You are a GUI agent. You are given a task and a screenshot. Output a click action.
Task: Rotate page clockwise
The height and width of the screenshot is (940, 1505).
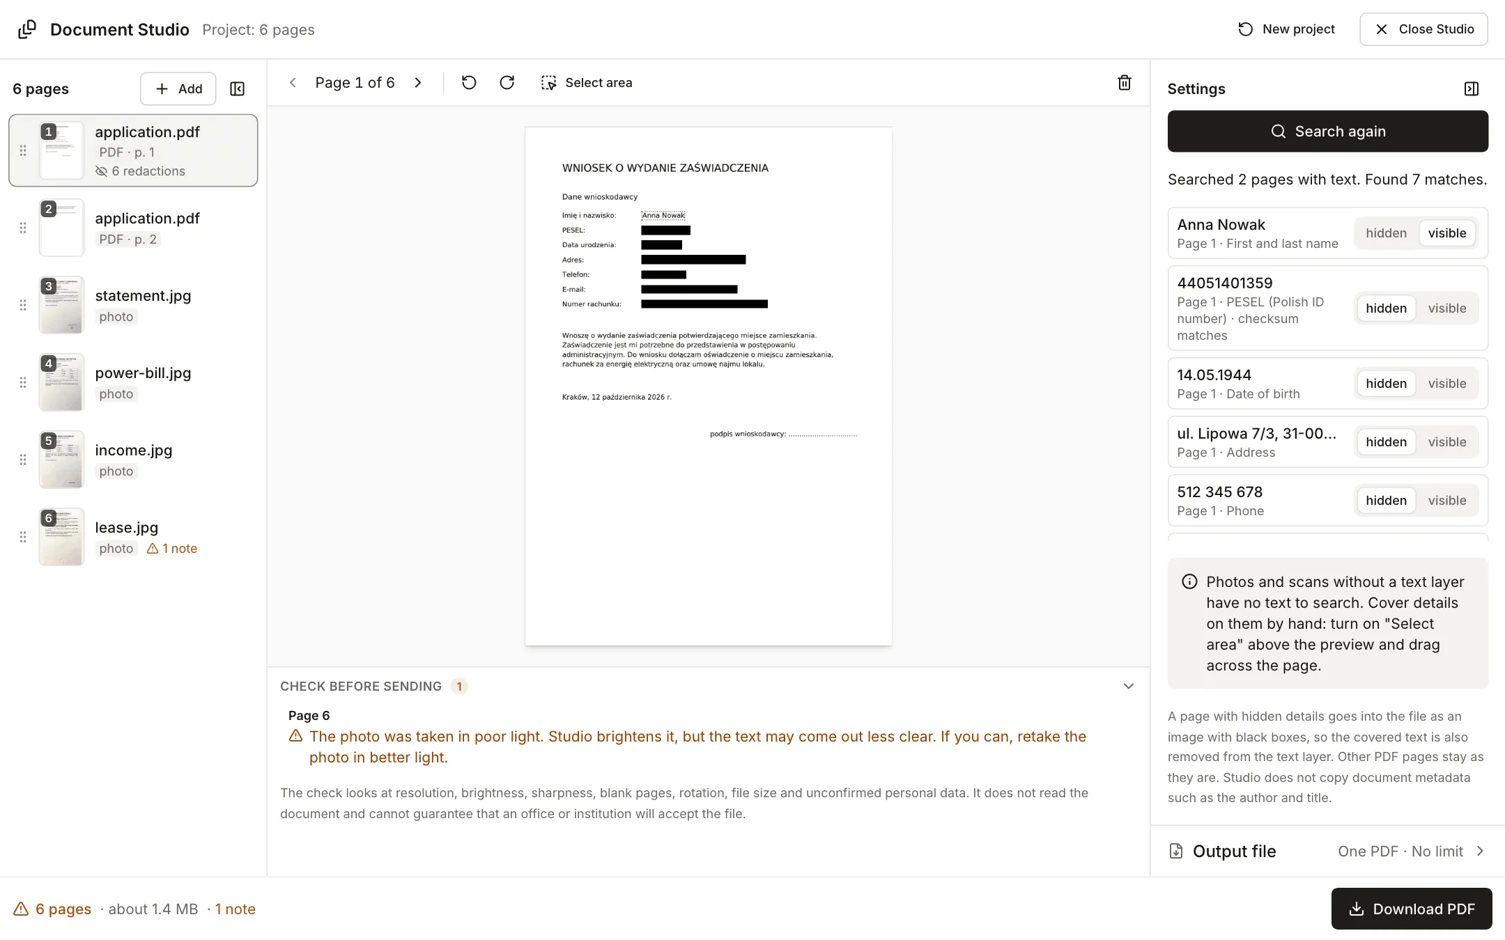507,83
